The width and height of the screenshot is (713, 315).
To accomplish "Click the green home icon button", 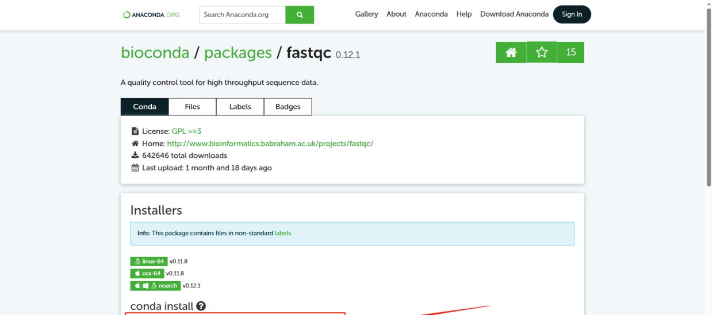I will coord(511,52).
